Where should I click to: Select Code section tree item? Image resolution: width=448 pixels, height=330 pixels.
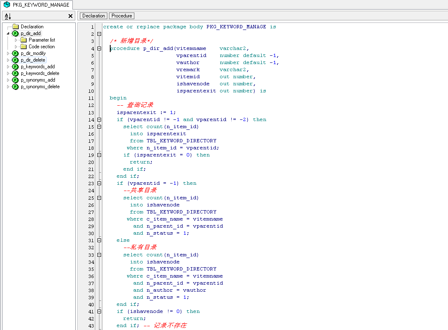tap(42, 47)
